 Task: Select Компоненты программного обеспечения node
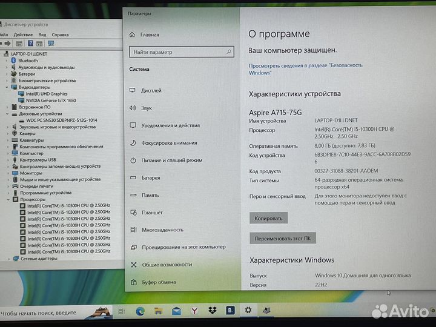click(x=61, y=147)
